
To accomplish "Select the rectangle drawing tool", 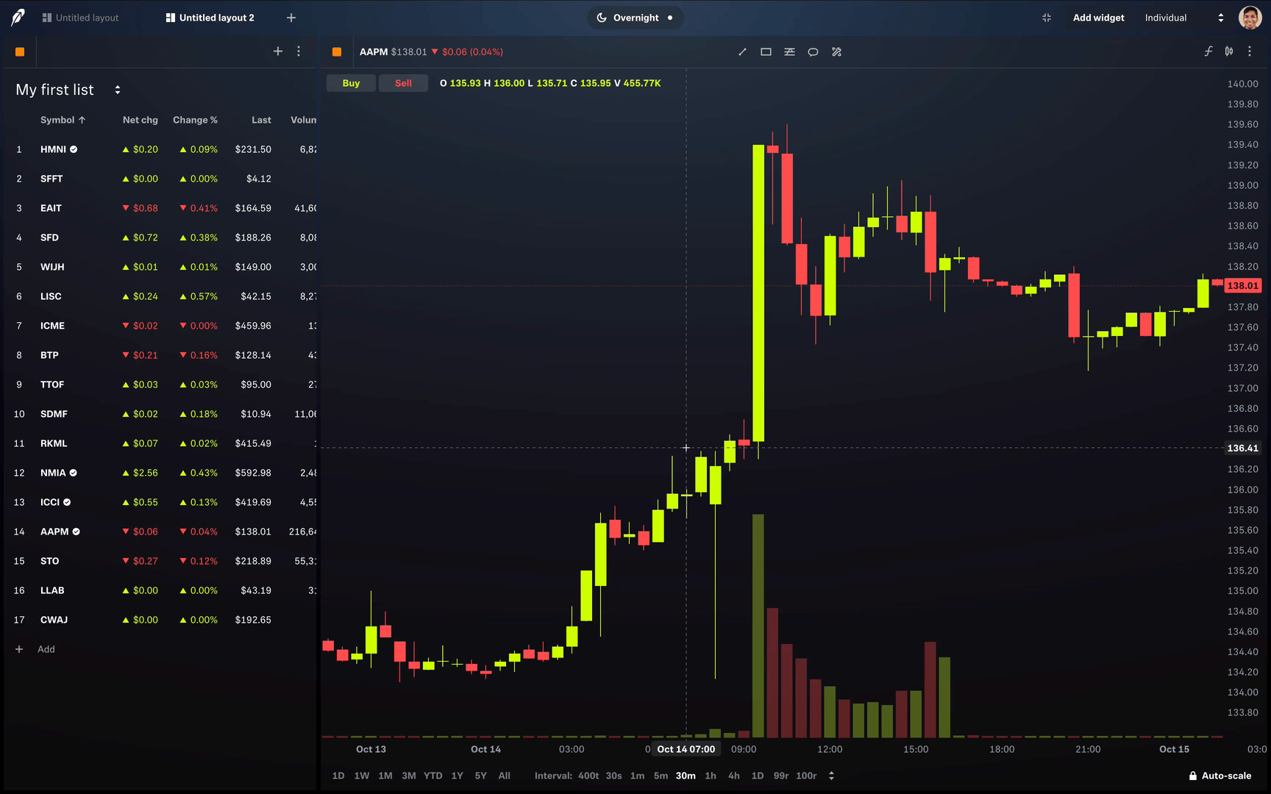I will pos(766,51).
